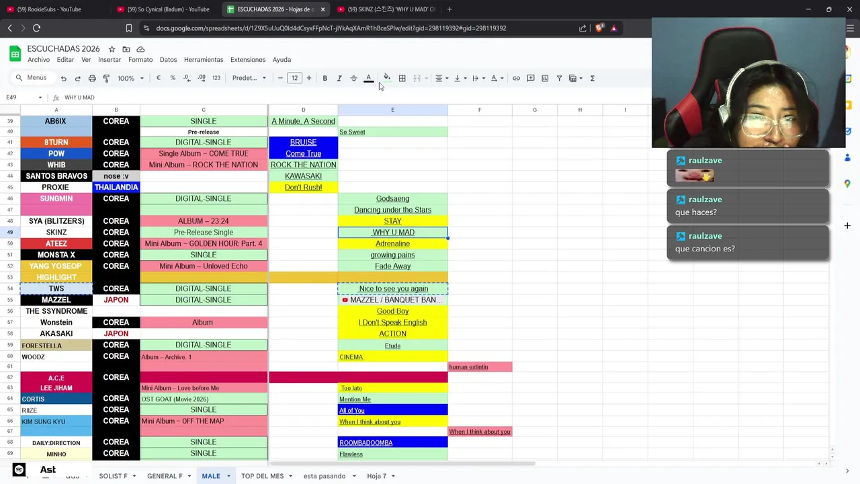Click browser Back arrow
The height and width of the screenshot is (484, 860).
9,28
